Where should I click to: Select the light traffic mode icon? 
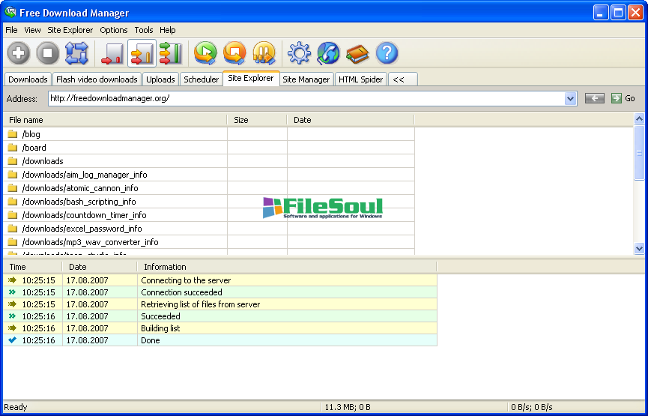point(112,53)
